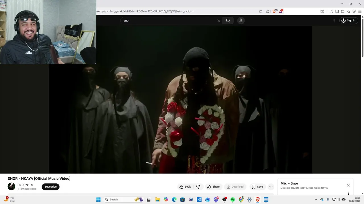Open the Brave Wallet icon
The height and width of the screenshot is (204, 364).
343,11
